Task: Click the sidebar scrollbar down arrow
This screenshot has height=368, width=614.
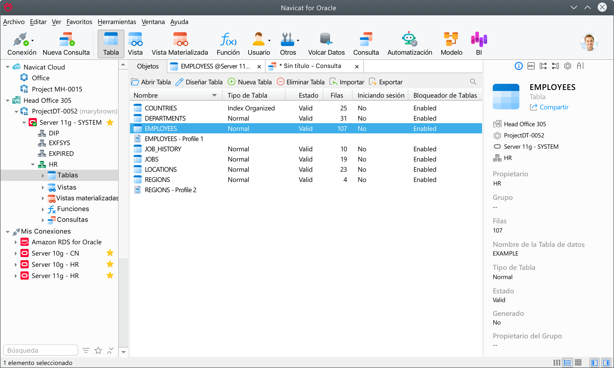Action: 123,352
